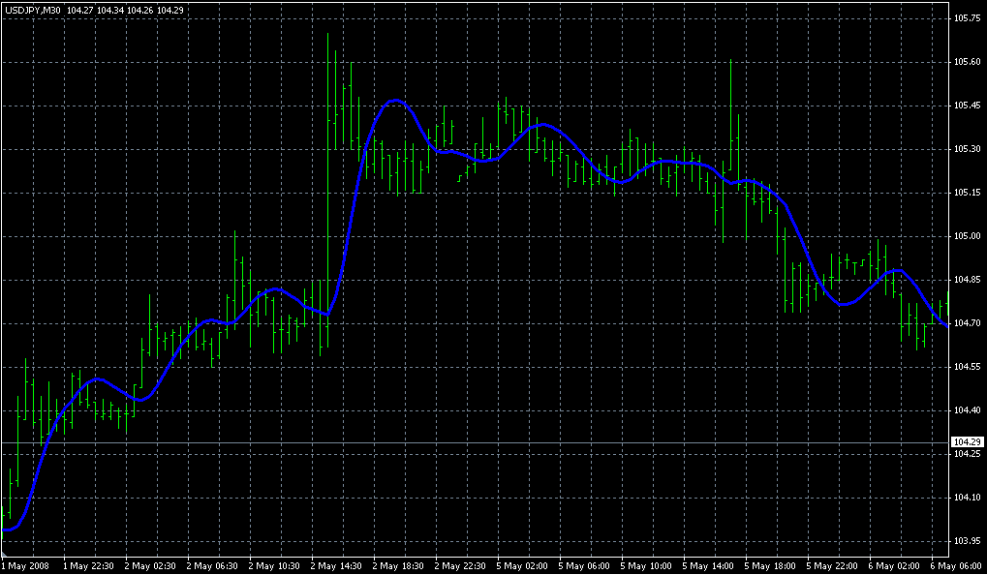The image size is (987, 575).
Task: Click the 6 May 02:00 time label
Action: pos(894,566)
